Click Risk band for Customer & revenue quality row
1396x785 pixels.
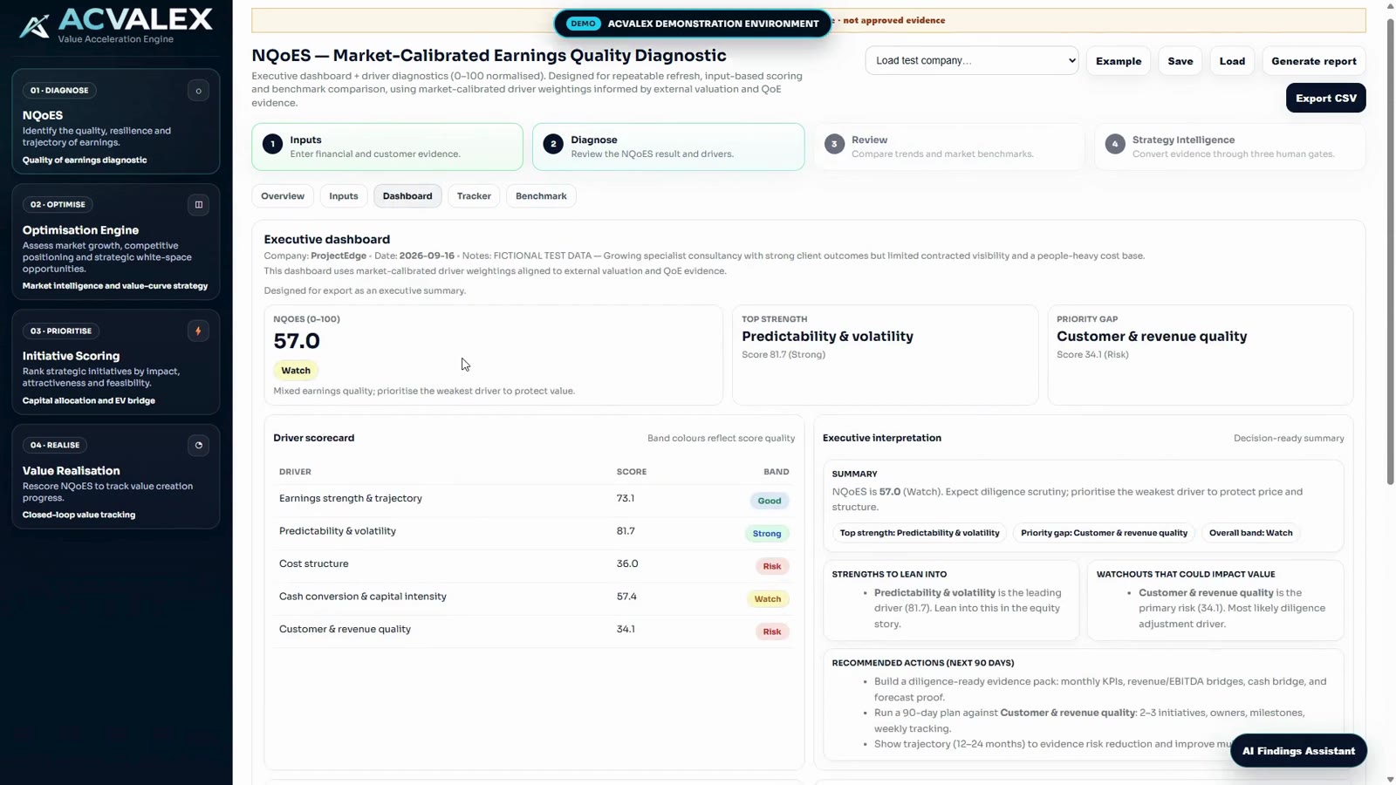point(772,631)
